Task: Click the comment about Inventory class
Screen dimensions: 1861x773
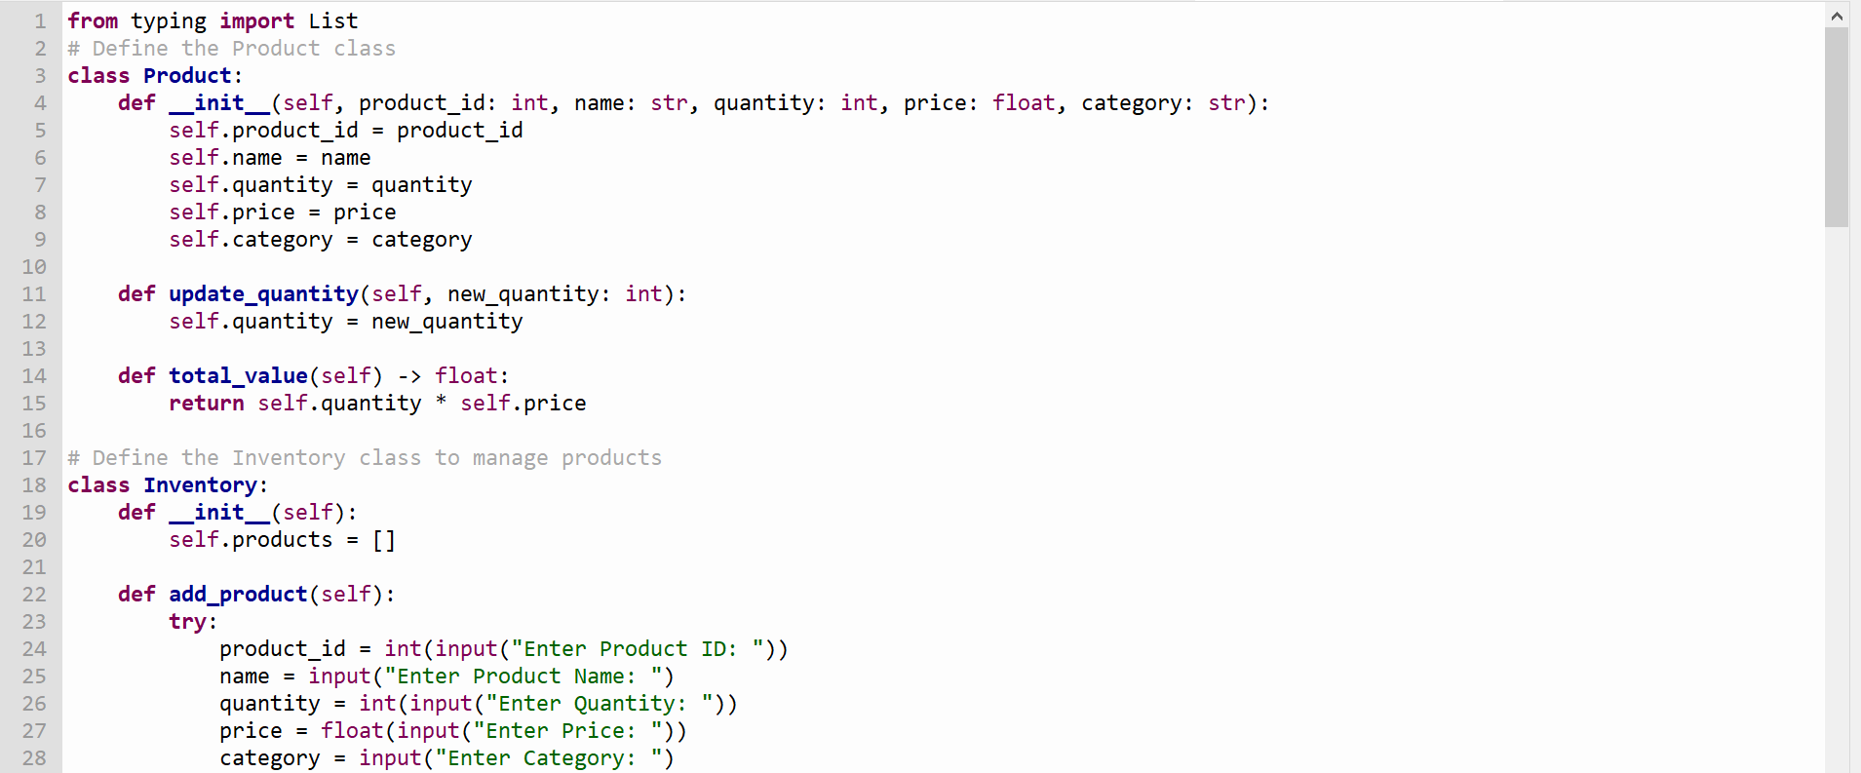Action: coord(365,458)
